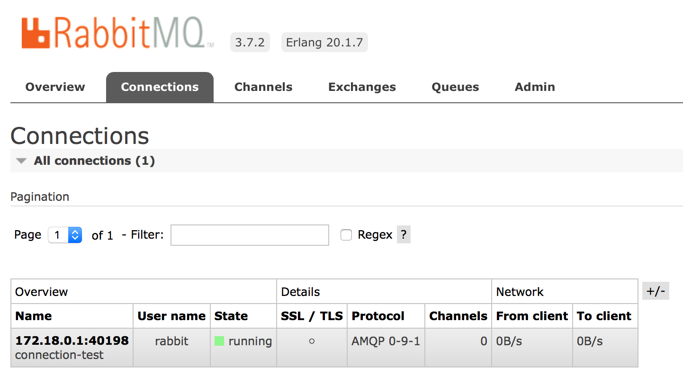The width and height of the screenshot is (683, 376).
Task: Select the Connections tab
Action: pyautogui.click(x=160, y=87)
